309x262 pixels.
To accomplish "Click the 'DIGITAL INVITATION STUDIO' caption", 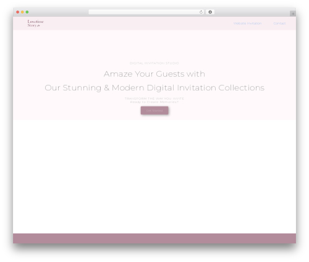I will pos(154,63).
